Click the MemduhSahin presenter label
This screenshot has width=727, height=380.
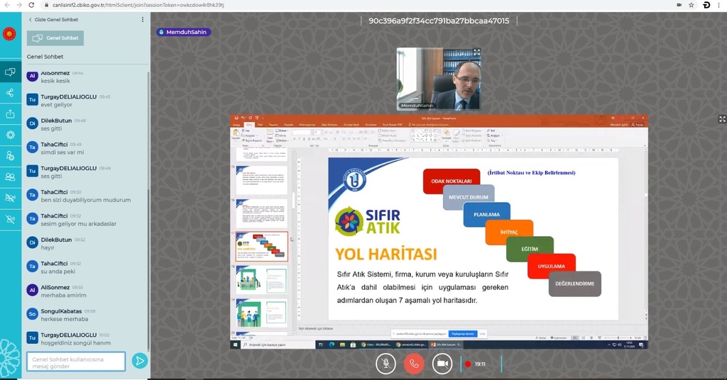tap(184, 32)
